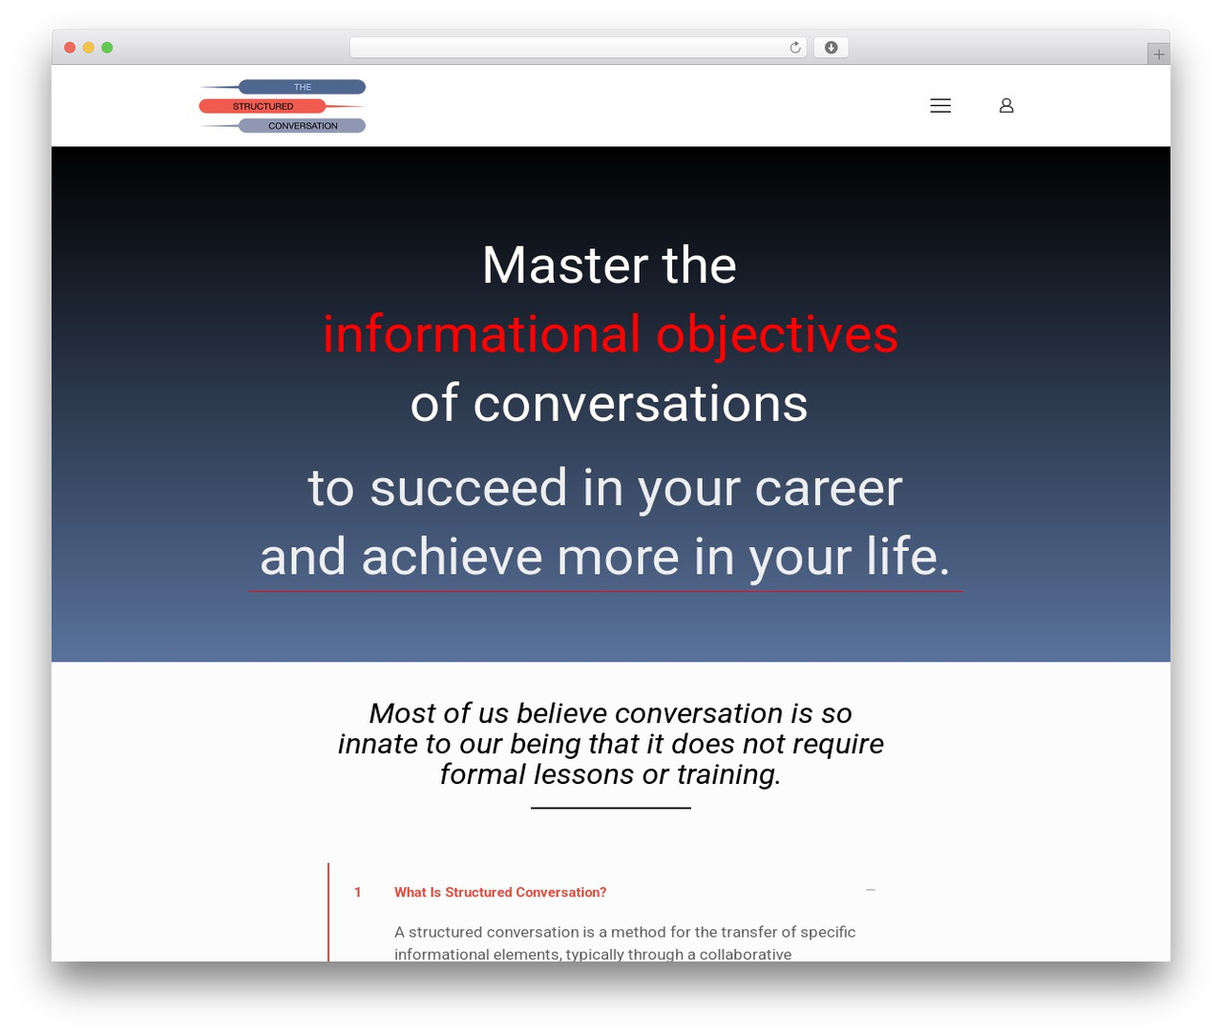Click The Structured Conversation logo

[283, 106]
